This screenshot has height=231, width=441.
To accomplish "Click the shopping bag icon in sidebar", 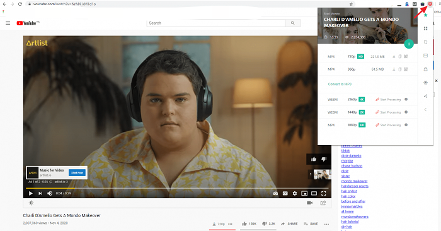I will 425,69.
